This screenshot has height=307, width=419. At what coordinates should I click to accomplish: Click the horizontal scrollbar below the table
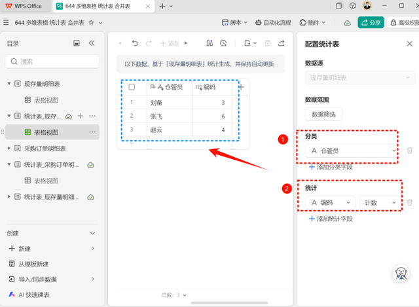point(229,302)
